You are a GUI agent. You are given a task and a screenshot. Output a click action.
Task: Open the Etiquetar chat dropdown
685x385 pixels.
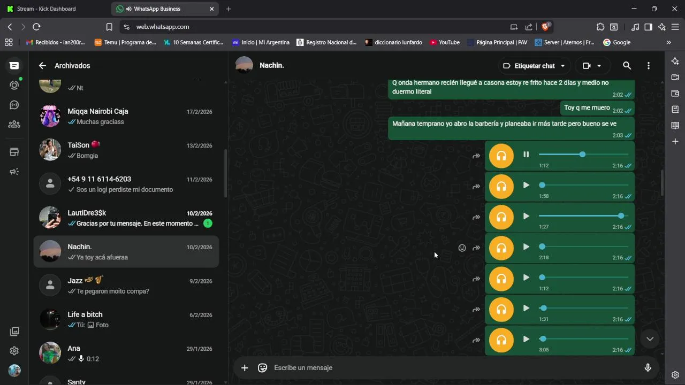[x=534, y=66]
